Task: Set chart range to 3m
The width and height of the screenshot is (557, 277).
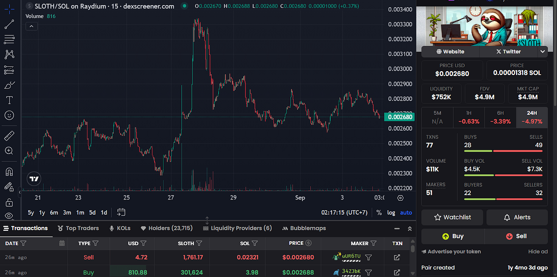Action: [67, 213]
